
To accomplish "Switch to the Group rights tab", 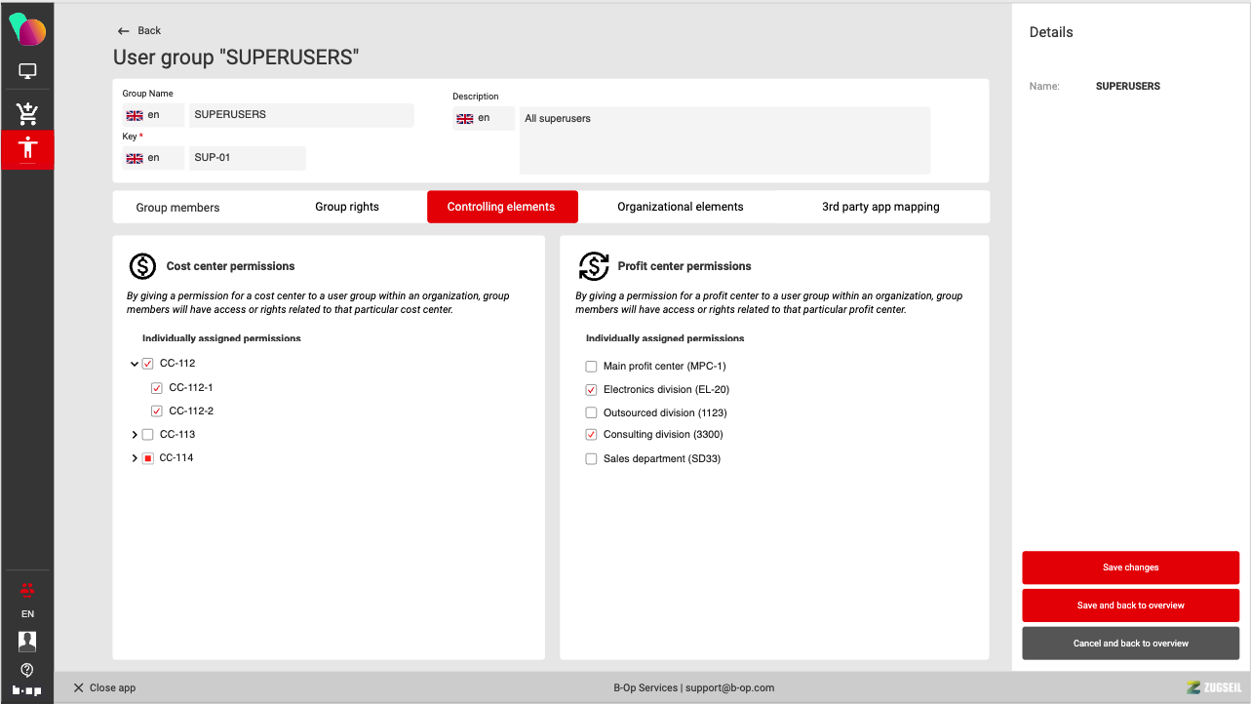I will (x=347, y=207).
